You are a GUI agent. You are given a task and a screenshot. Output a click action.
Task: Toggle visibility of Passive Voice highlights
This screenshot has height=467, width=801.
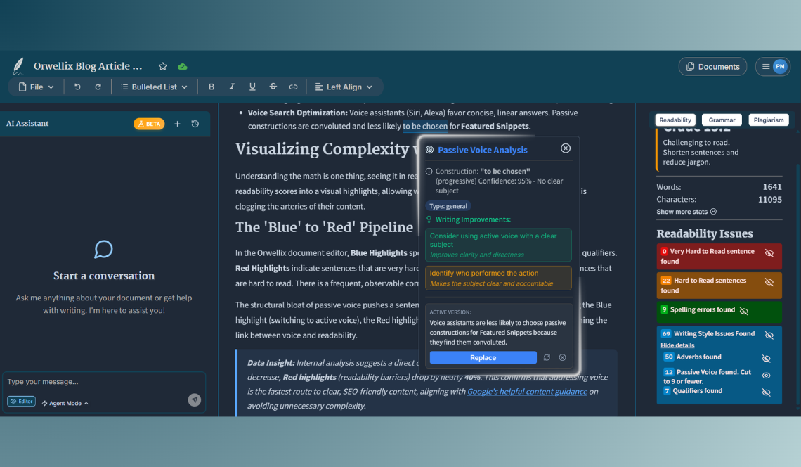[766, 376]
